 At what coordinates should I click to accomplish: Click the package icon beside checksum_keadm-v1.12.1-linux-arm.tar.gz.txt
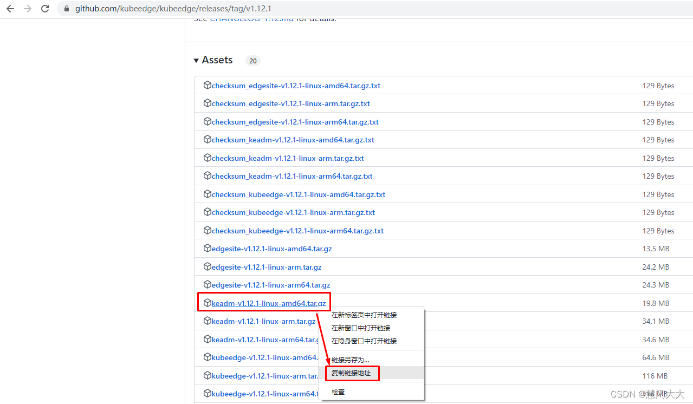(x=207, y=158)
